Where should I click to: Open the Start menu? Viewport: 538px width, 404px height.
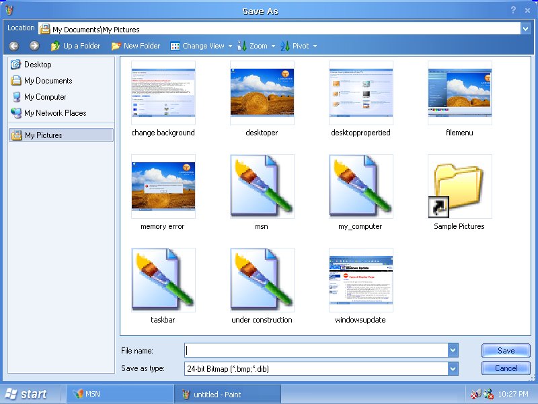click(27, 394)
